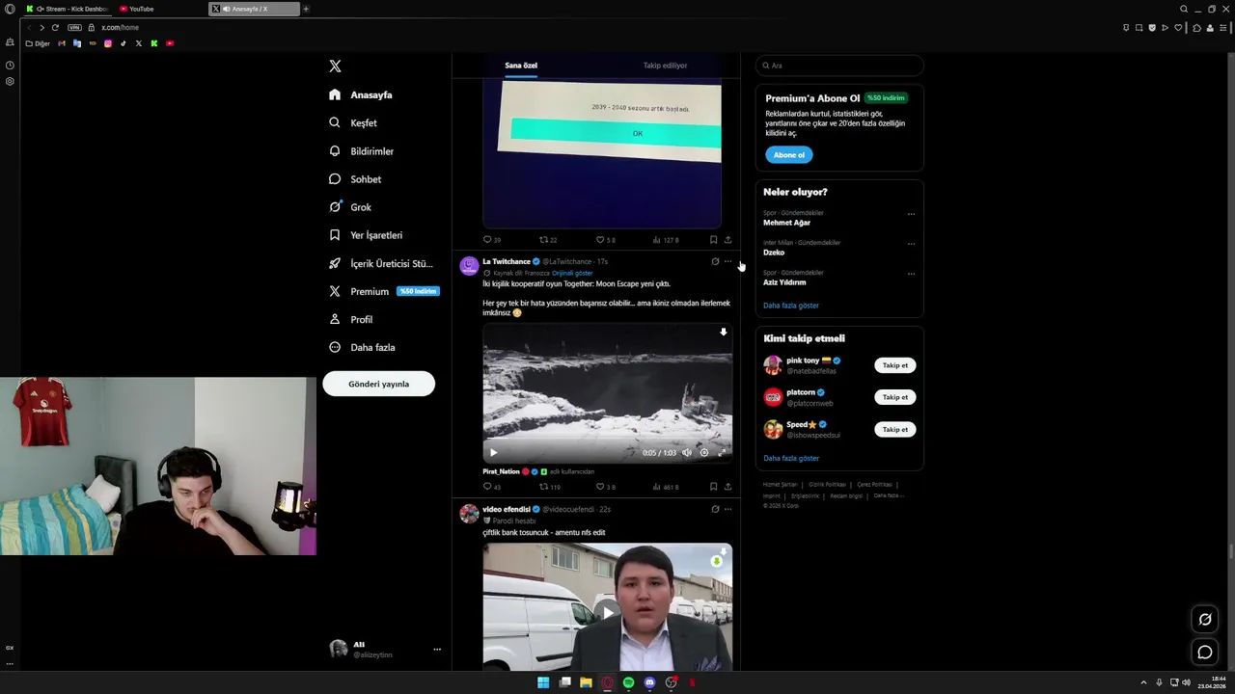The image size is (1235, 694).
Task: Open La Twitchance profile avatar
Action: 469,266
